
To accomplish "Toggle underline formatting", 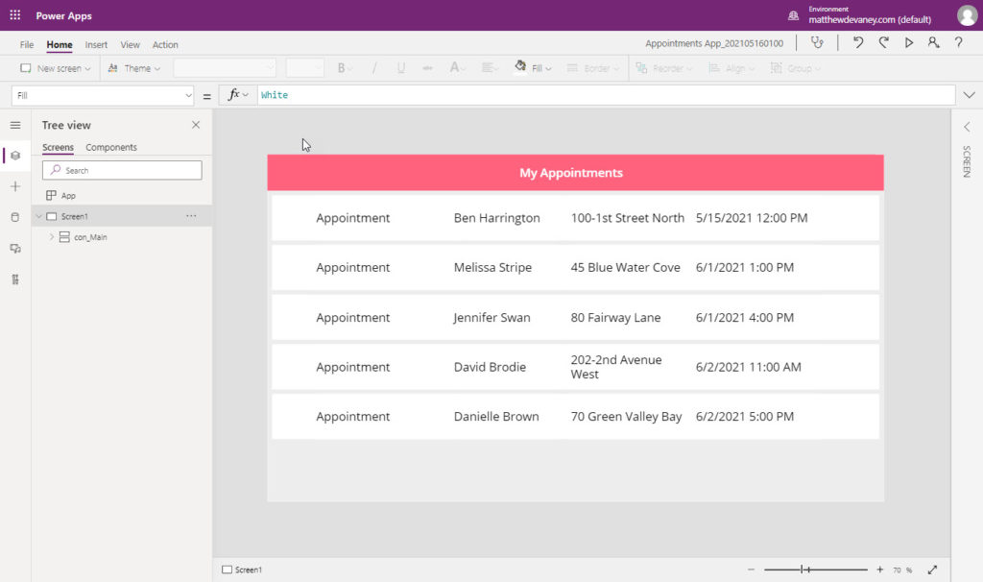I will [x=401, y=67].
